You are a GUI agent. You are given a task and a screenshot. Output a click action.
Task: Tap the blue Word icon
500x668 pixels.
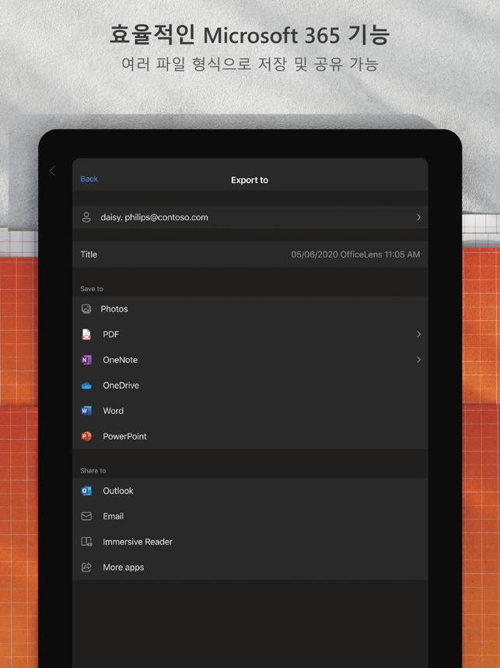point(86,411)
